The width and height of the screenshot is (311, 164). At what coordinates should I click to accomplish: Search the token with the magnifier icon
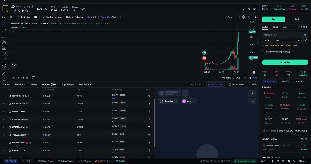point(27,11)
